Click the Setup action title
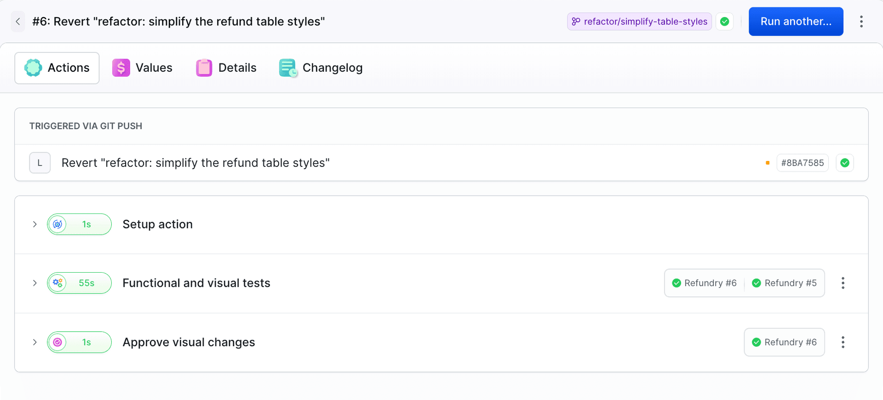The width and height of the screenshot is (883, 400). (158, 224)
